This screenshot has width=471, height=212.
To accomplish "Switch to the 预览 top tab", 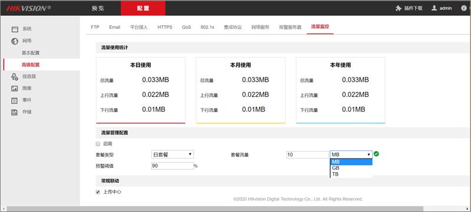I will click(98, 8).
